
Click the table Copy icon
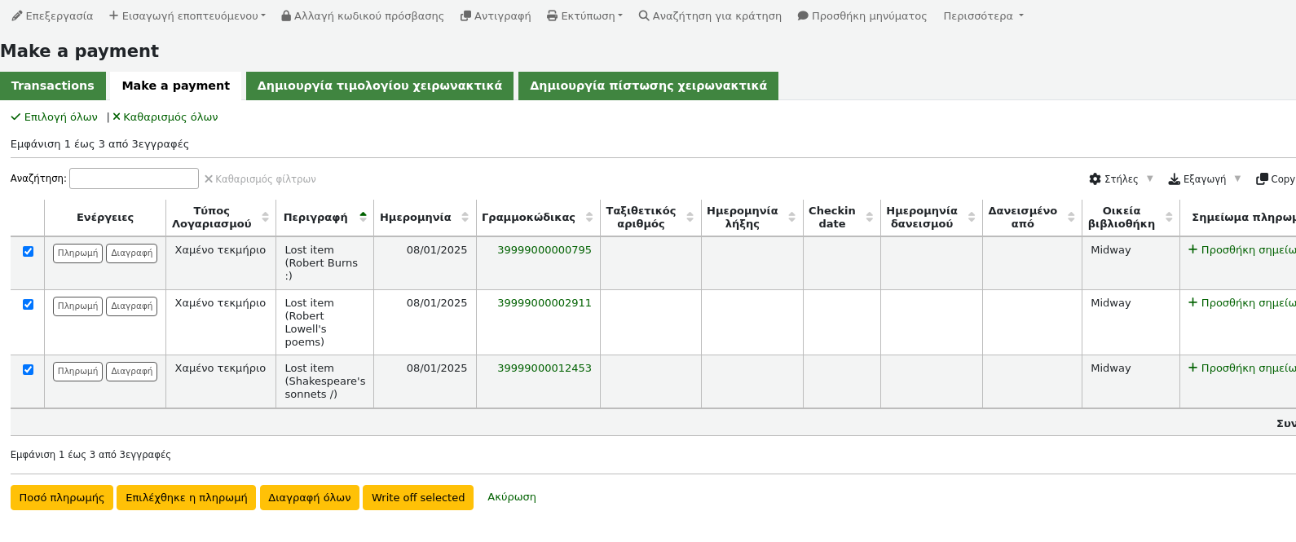(1262, 178)
